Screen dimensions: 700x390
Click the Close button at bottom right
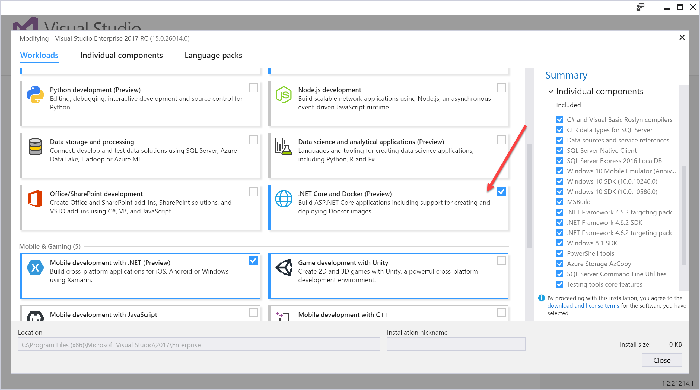[x=662, y=360]
